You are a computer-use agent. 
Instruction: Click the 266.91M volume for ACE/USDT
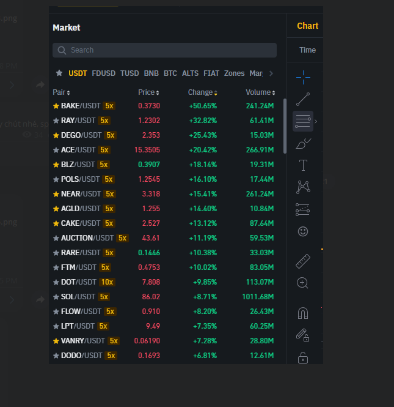[x=260, y=150]
